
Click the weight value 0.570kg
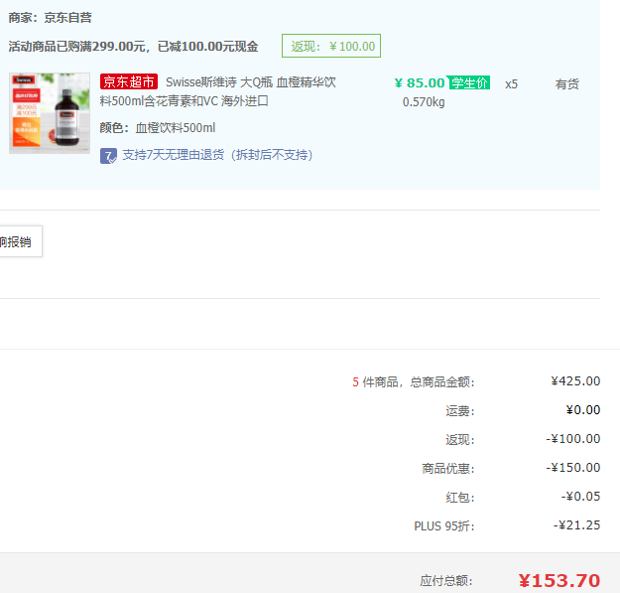424,102
